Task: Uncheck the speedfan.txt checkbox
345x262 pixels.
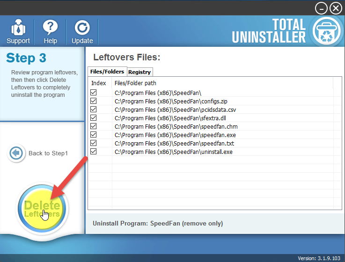Action: coord(93,143)
